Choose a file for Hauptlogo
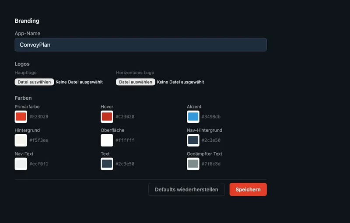The width and height of the screenshot is (350, 223). [34, 82]
